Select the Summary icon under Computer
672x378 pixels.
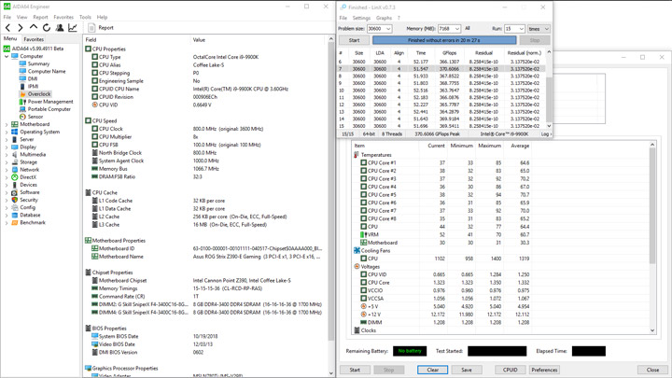[22, 63]
